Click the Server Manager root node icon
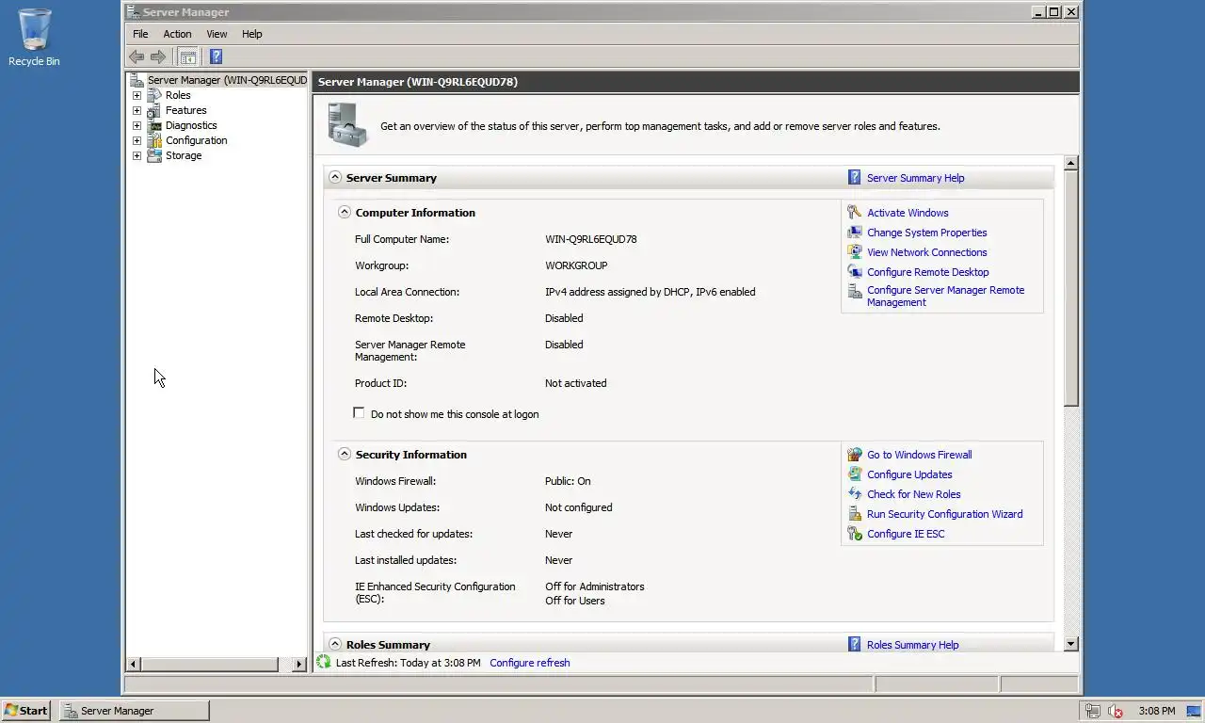This screenshot has height=723, width=1205. point(137,80)
